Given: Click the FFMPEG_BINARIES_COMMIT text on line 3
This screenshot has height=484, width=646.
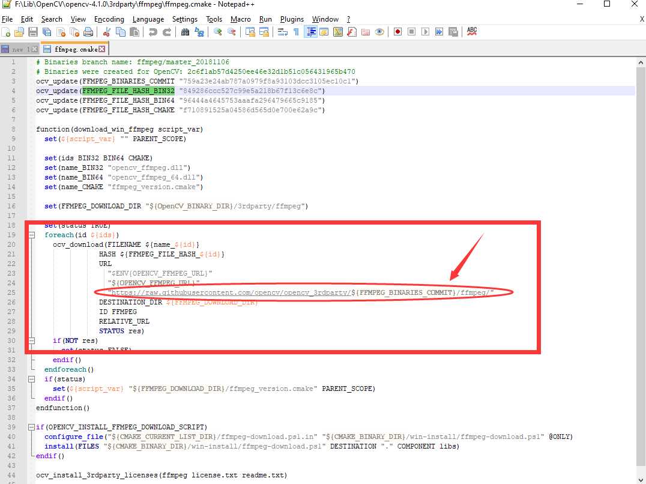Looking at the screenshot, I should tap(128, 81).
